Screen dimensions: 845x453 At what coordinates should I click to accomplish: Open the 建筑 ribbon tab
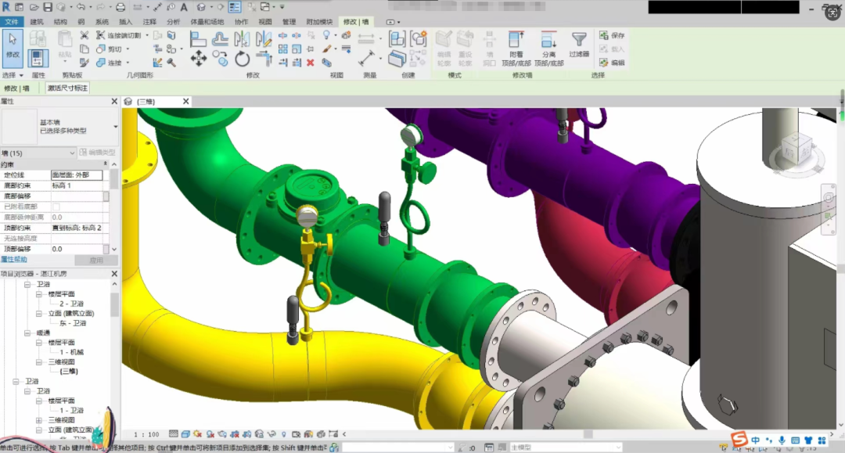[x=37, y=22]
